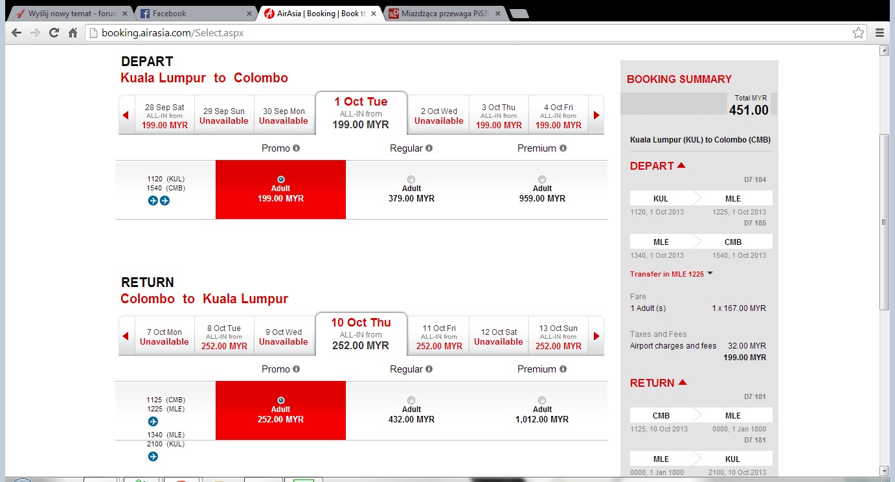Viewport: 895px width, 482px height.
Task: Click the vertical scrollbar thumb
Action: (884, 222)
